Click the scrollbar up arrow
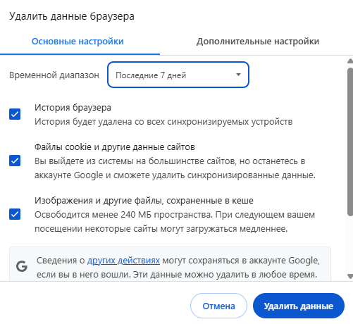This screenshot has height=324, width=353. [350, 61]
